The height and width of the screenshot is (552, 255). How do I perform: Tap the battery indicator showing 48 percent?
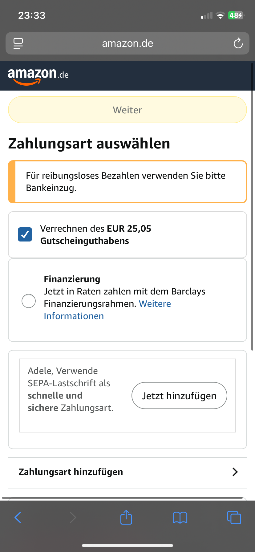pos(235,15)
